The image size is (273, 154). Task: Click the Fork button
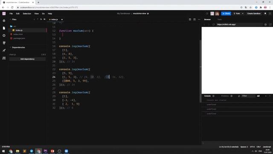coord(237,13)
